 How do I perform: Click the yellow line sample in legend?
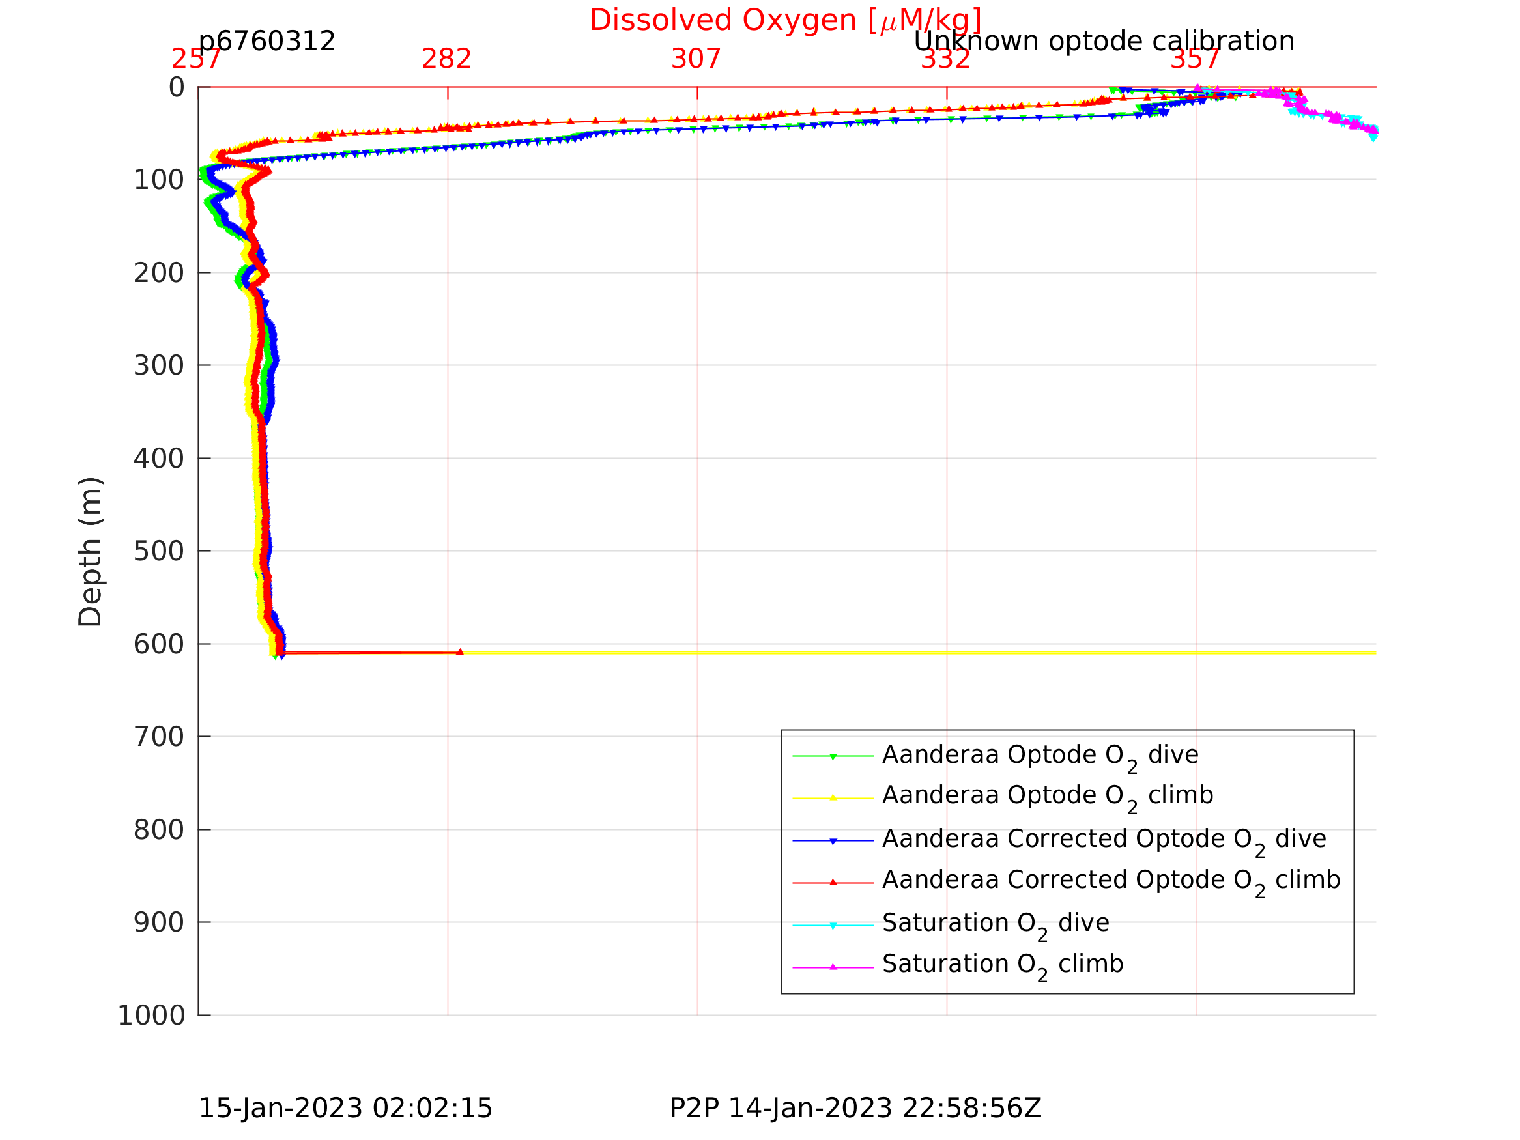(x=833, y=798)
